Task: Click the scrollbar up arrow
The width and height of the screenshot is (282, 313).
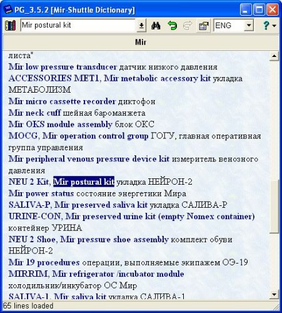Action: [274, 56]
